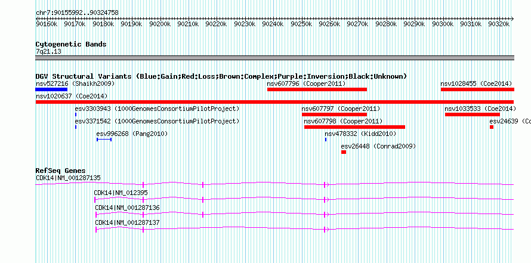Click the 90250k ruler position
Viewport: 531px width, 263px height.
click(x=302, y=24)
